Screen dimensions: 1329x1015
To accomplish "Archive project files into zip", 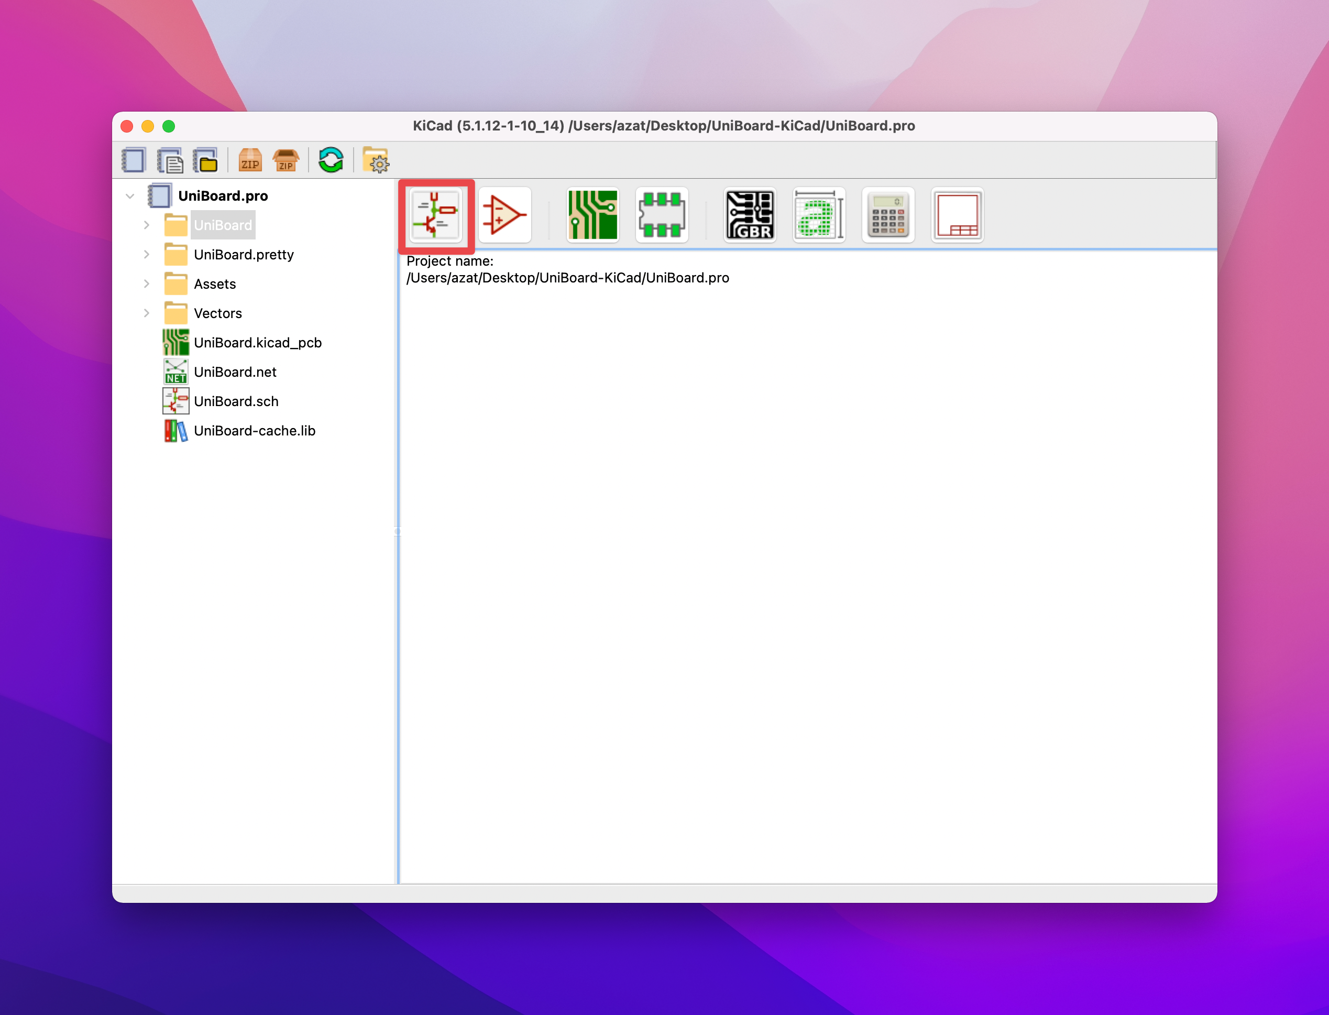I will pos(250,161).
